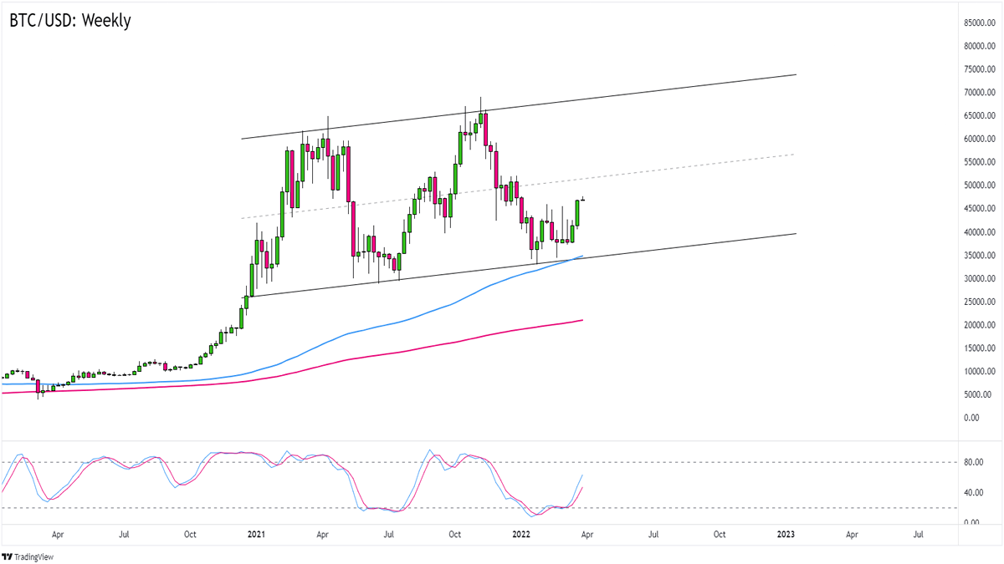
Task: Click the 30000.00 price axis label
Action: click(978, 278)
